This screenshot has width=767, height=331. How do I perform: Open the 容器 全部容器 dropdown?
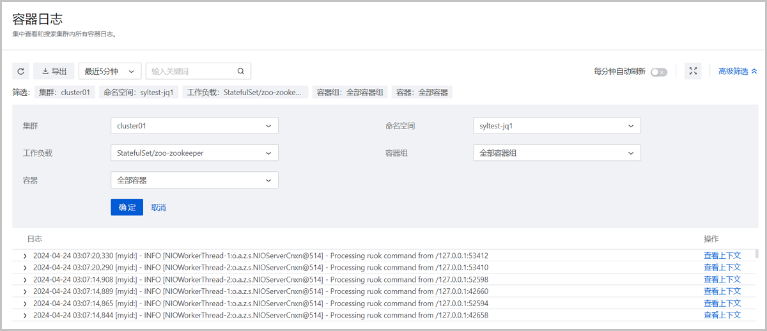click(194, 181)
